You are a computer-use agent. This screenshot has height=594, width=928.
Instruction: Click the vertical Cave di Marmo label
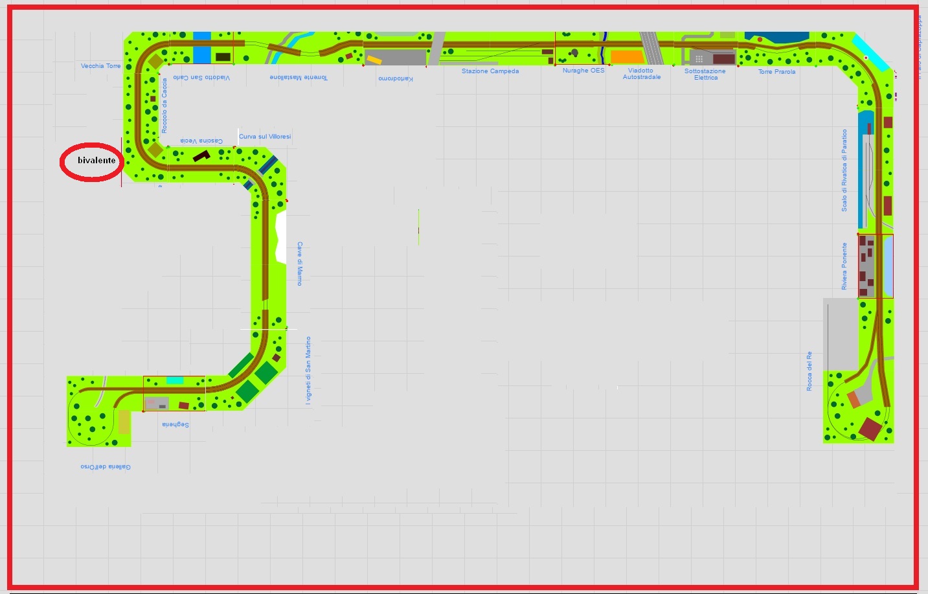click(299, 264)
